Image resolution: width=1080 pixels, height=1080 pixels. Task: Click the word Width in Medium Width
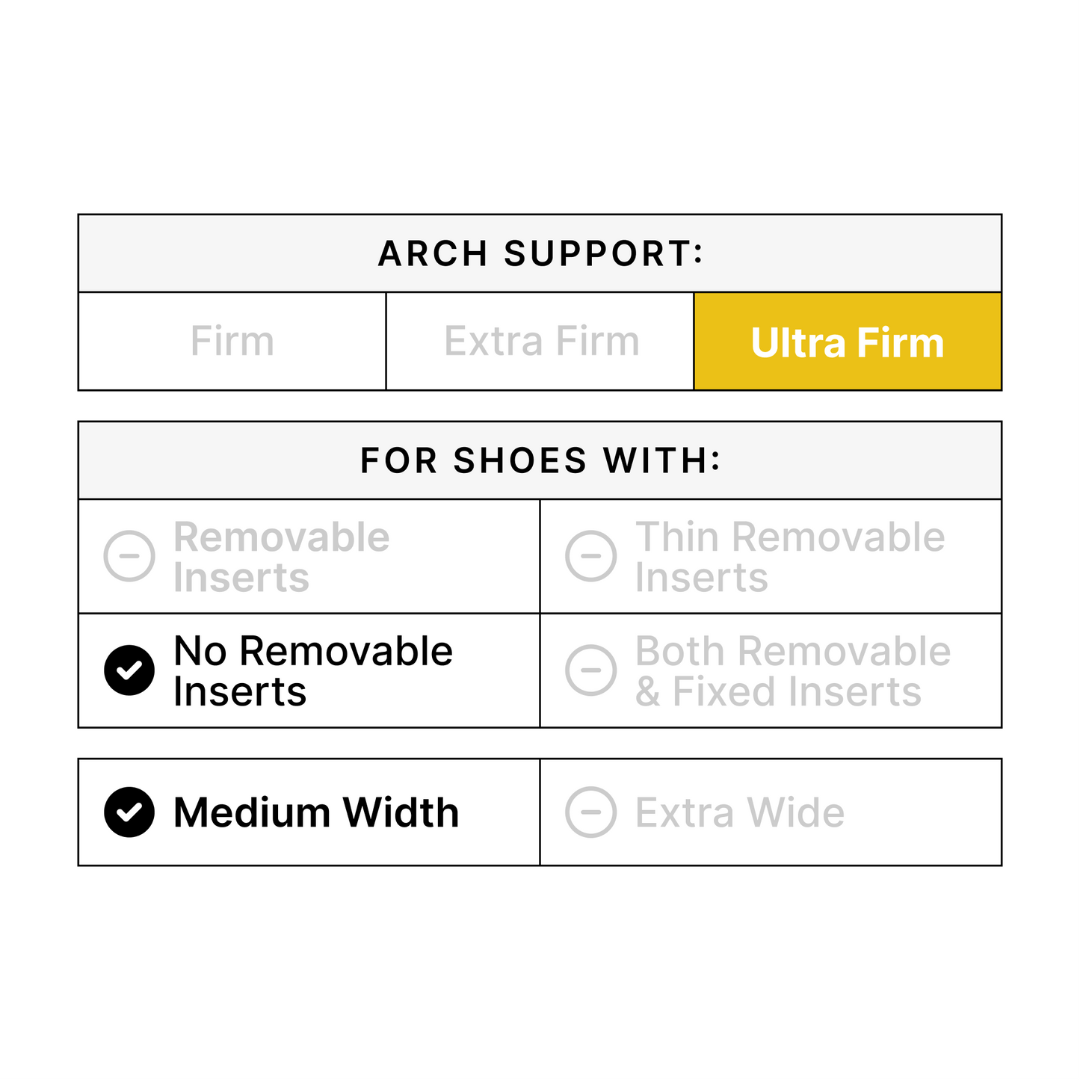pos(401,812)
